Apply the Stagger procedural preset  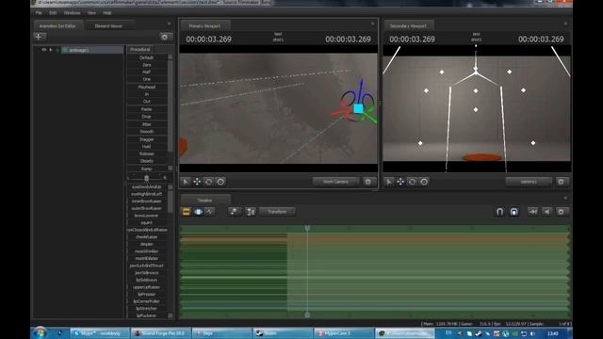[147, 139]
